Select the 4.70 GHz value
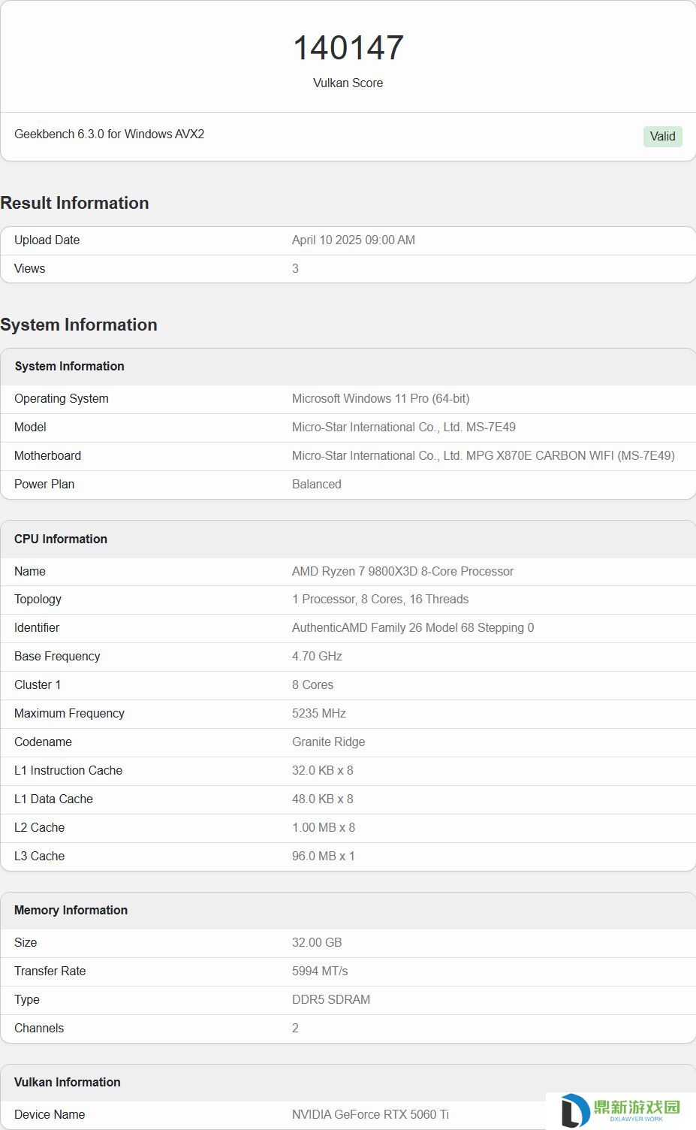 317,656
